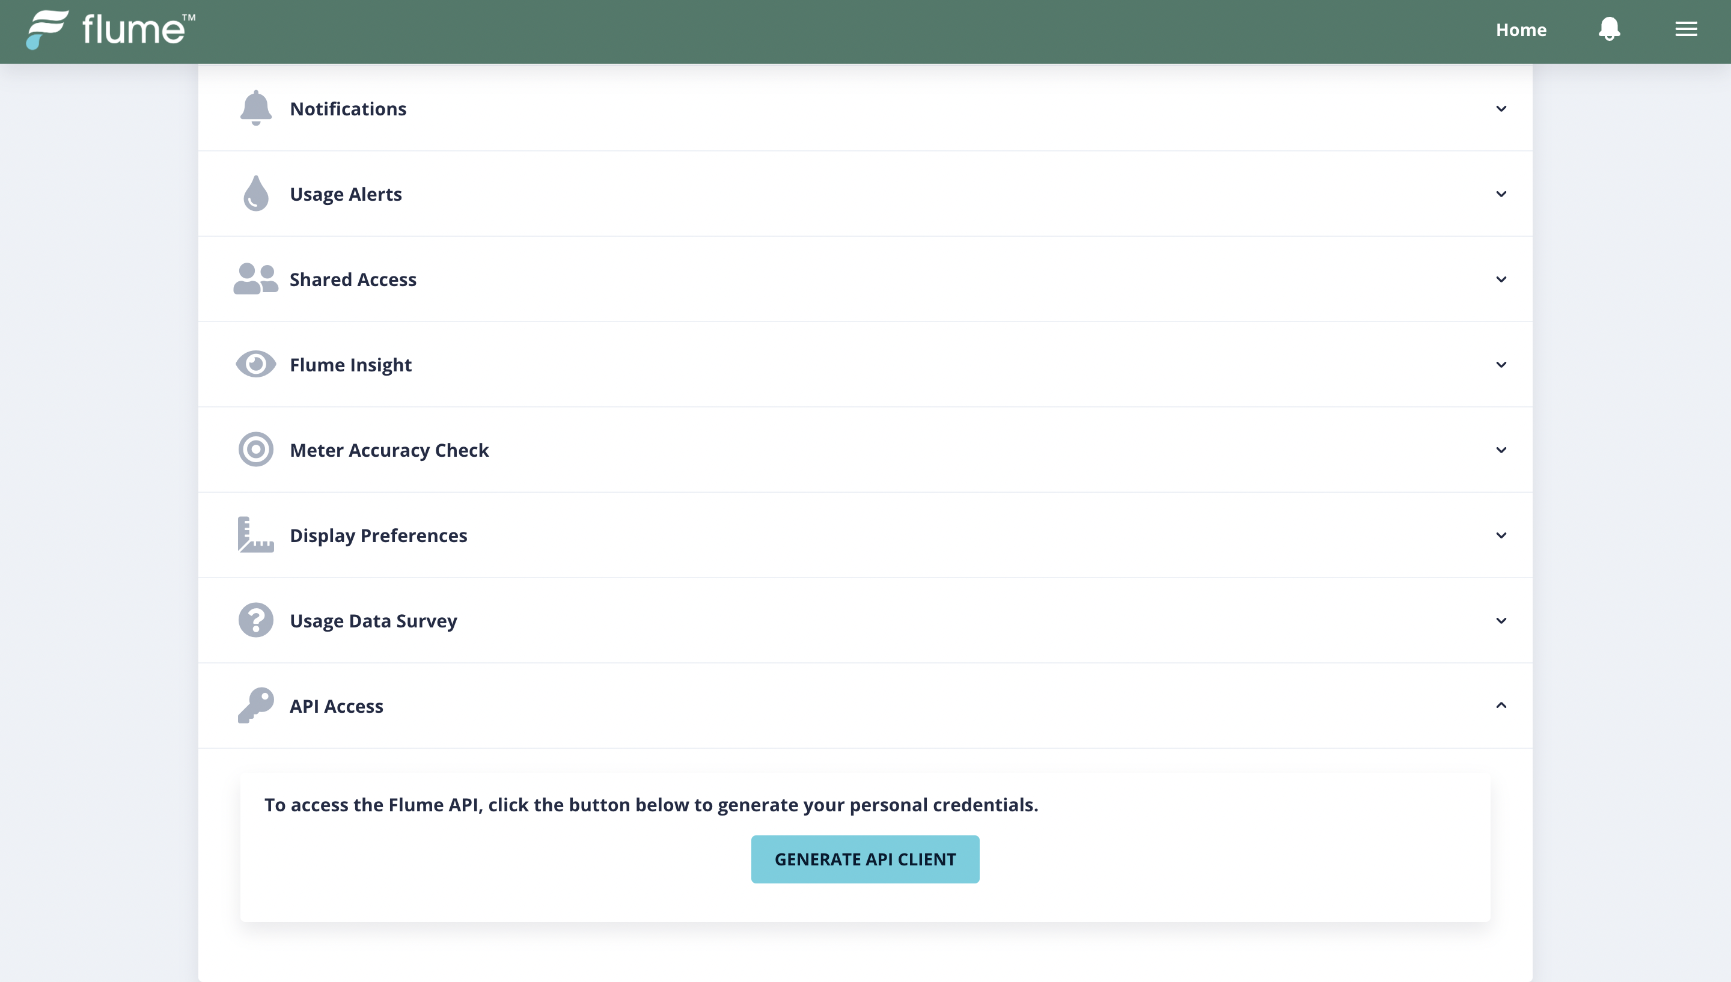
Task: Click the Flume Insight eye icon
Action: click(x=255, y=364)
